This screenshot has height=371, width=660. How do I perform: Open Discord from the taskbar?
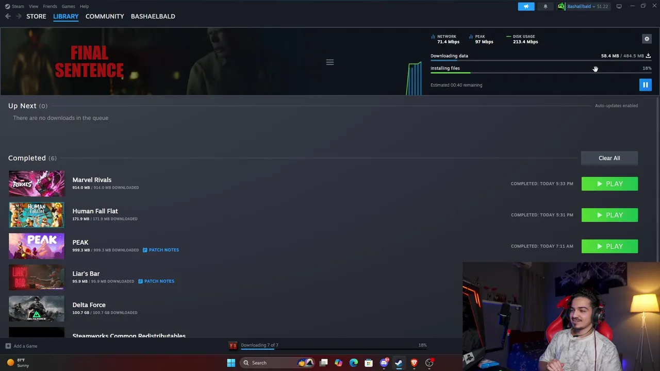pos(384,363)
